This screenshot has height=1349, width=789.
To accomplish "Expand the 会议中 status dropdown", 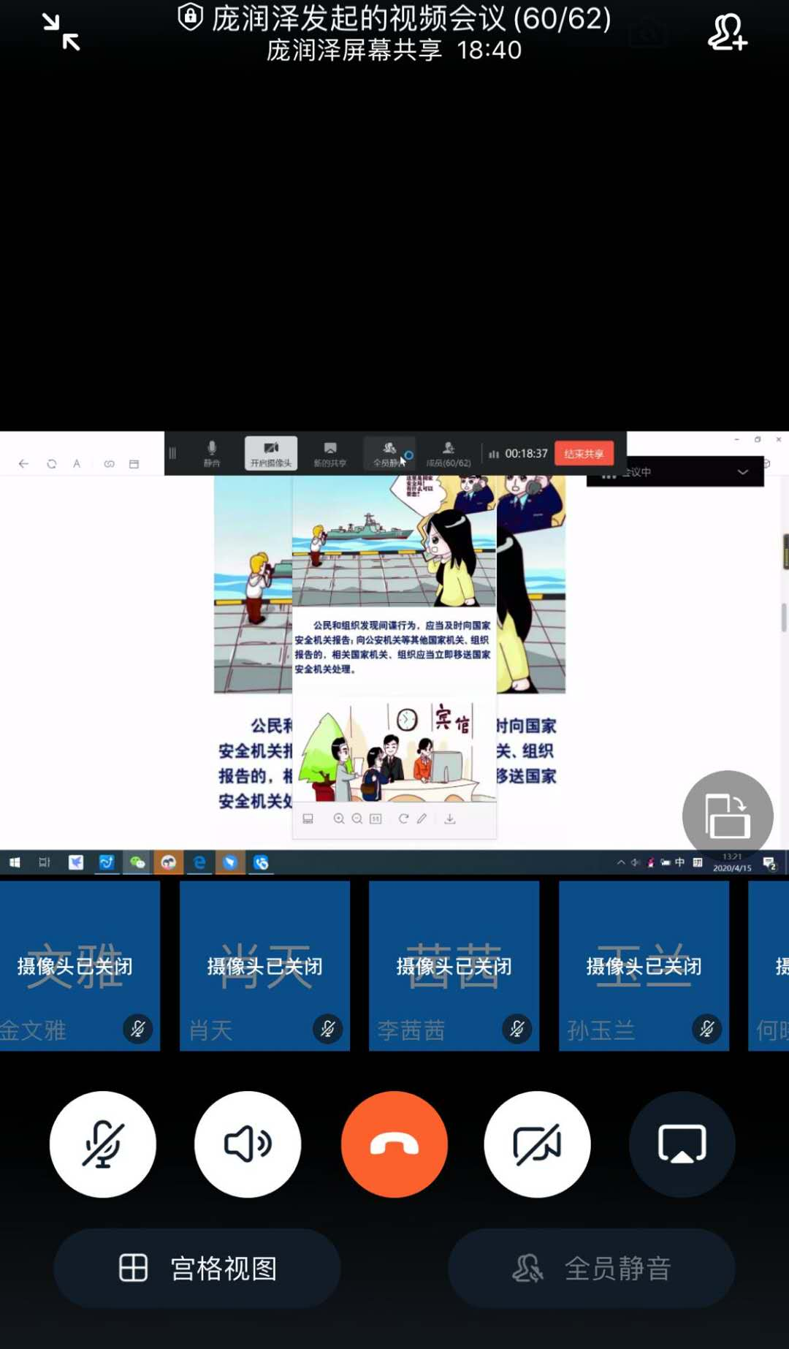I will (742, 472).
